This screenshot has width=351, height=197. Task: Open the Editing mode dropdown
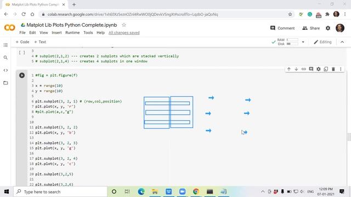point(322,42)
